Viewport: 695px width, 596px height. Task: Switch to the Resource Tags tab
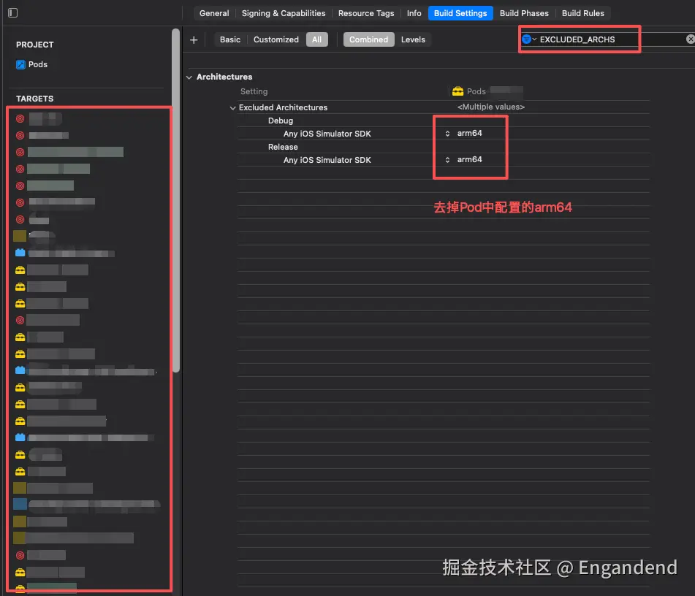click(x=366, y=13)
